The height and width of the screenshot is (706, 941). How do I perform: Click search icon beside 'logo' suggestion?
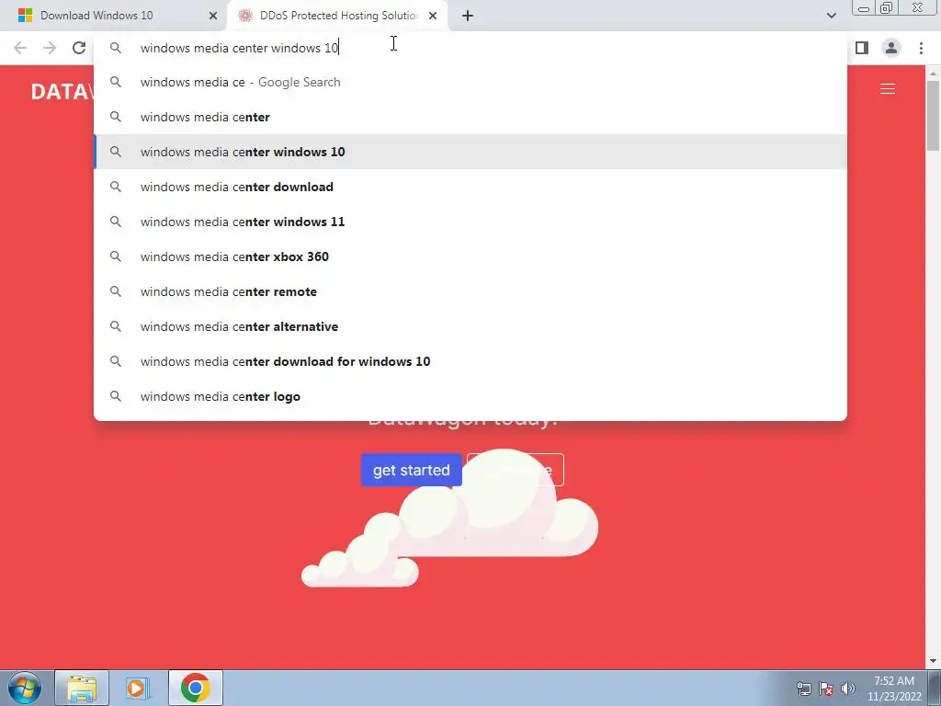coord(116,396)
